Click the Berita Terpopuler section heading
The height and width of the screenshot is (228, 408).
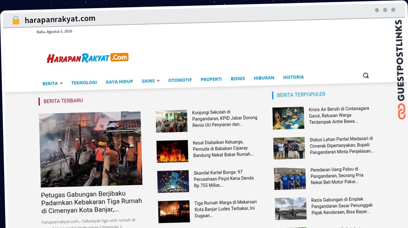(x=301, y=95)
